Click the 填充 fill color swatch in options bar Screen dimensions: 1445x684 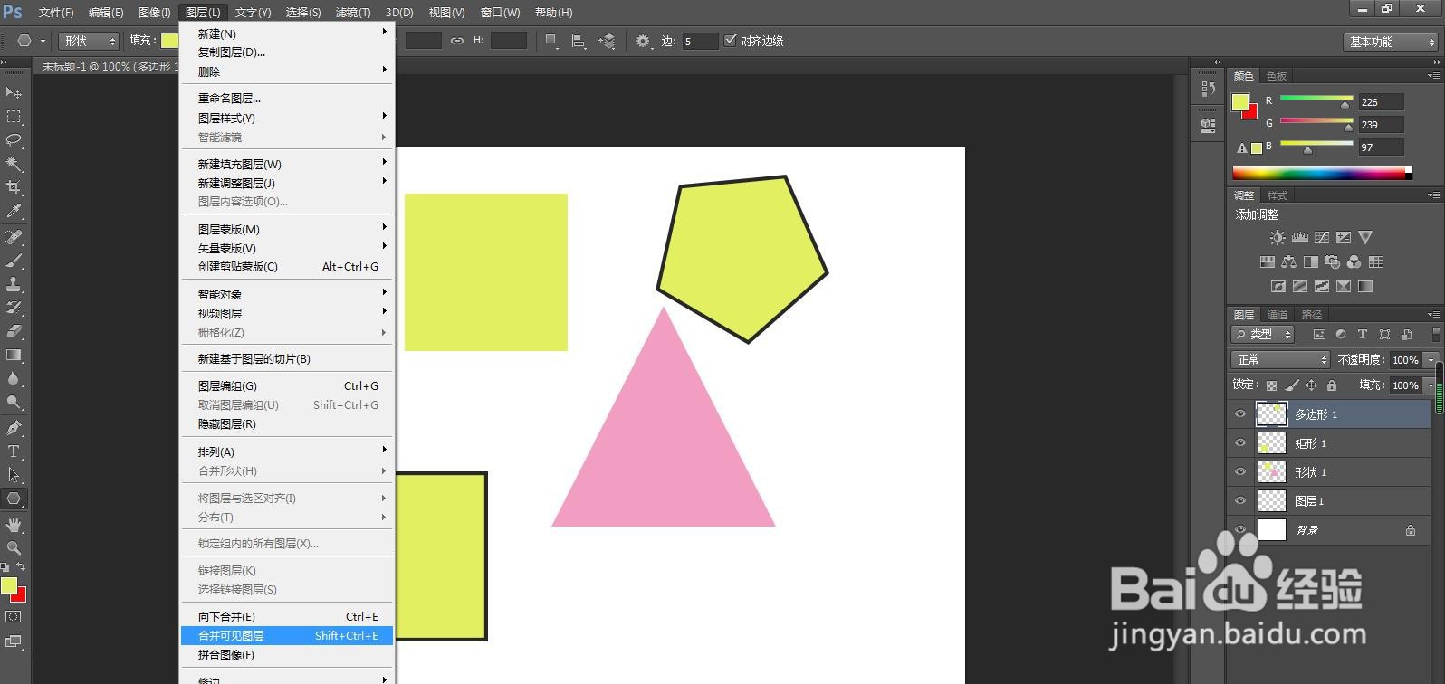coord(169,41)
